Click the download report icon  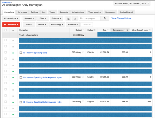coord(75,19)
